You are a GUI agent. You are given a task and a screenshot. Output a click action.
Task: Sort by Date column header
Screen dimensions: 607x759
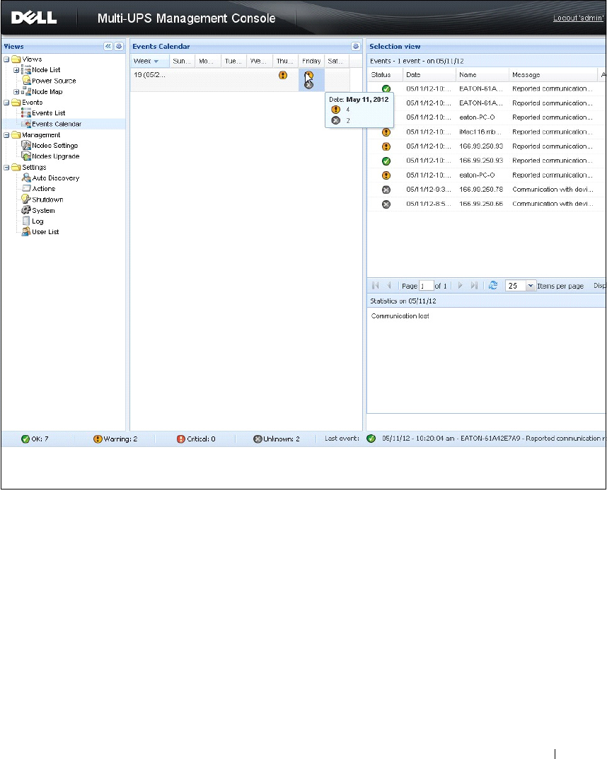[429, 74]
